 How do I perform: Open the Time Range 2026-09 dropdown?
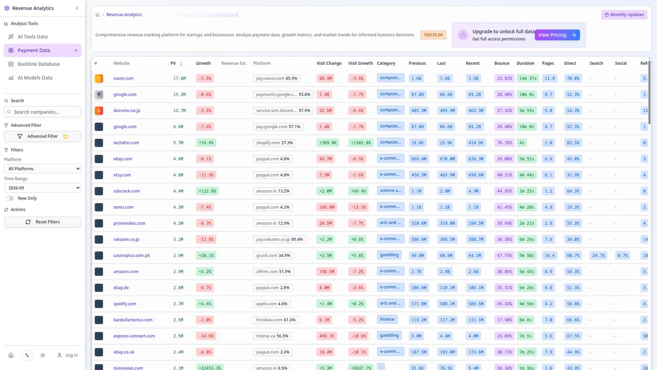click(43, 188)
